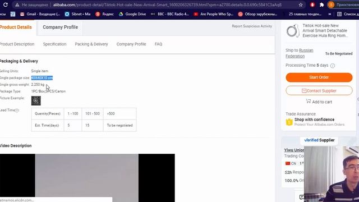Click the 101 - 500 quantity cell
The image size is (359, 202).
[x=93, y=113]
